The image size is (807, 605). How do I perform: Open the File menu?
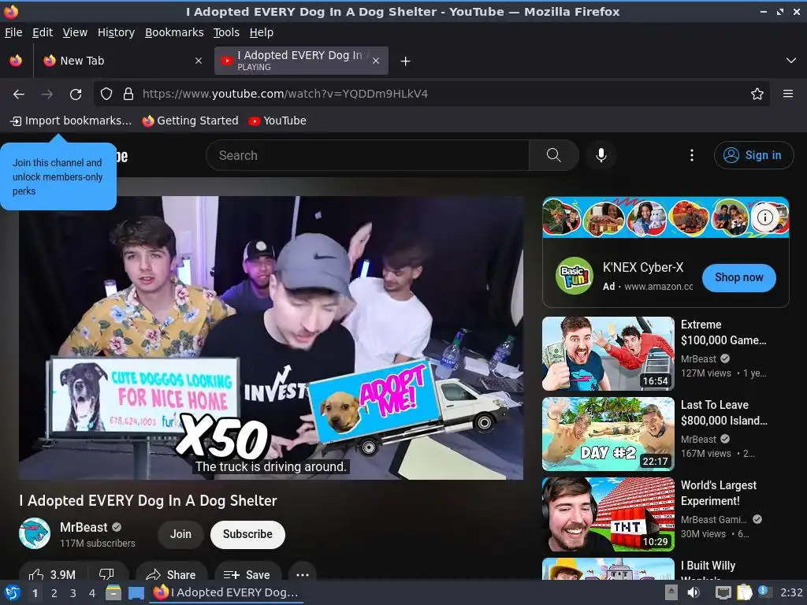click(13, 32)
